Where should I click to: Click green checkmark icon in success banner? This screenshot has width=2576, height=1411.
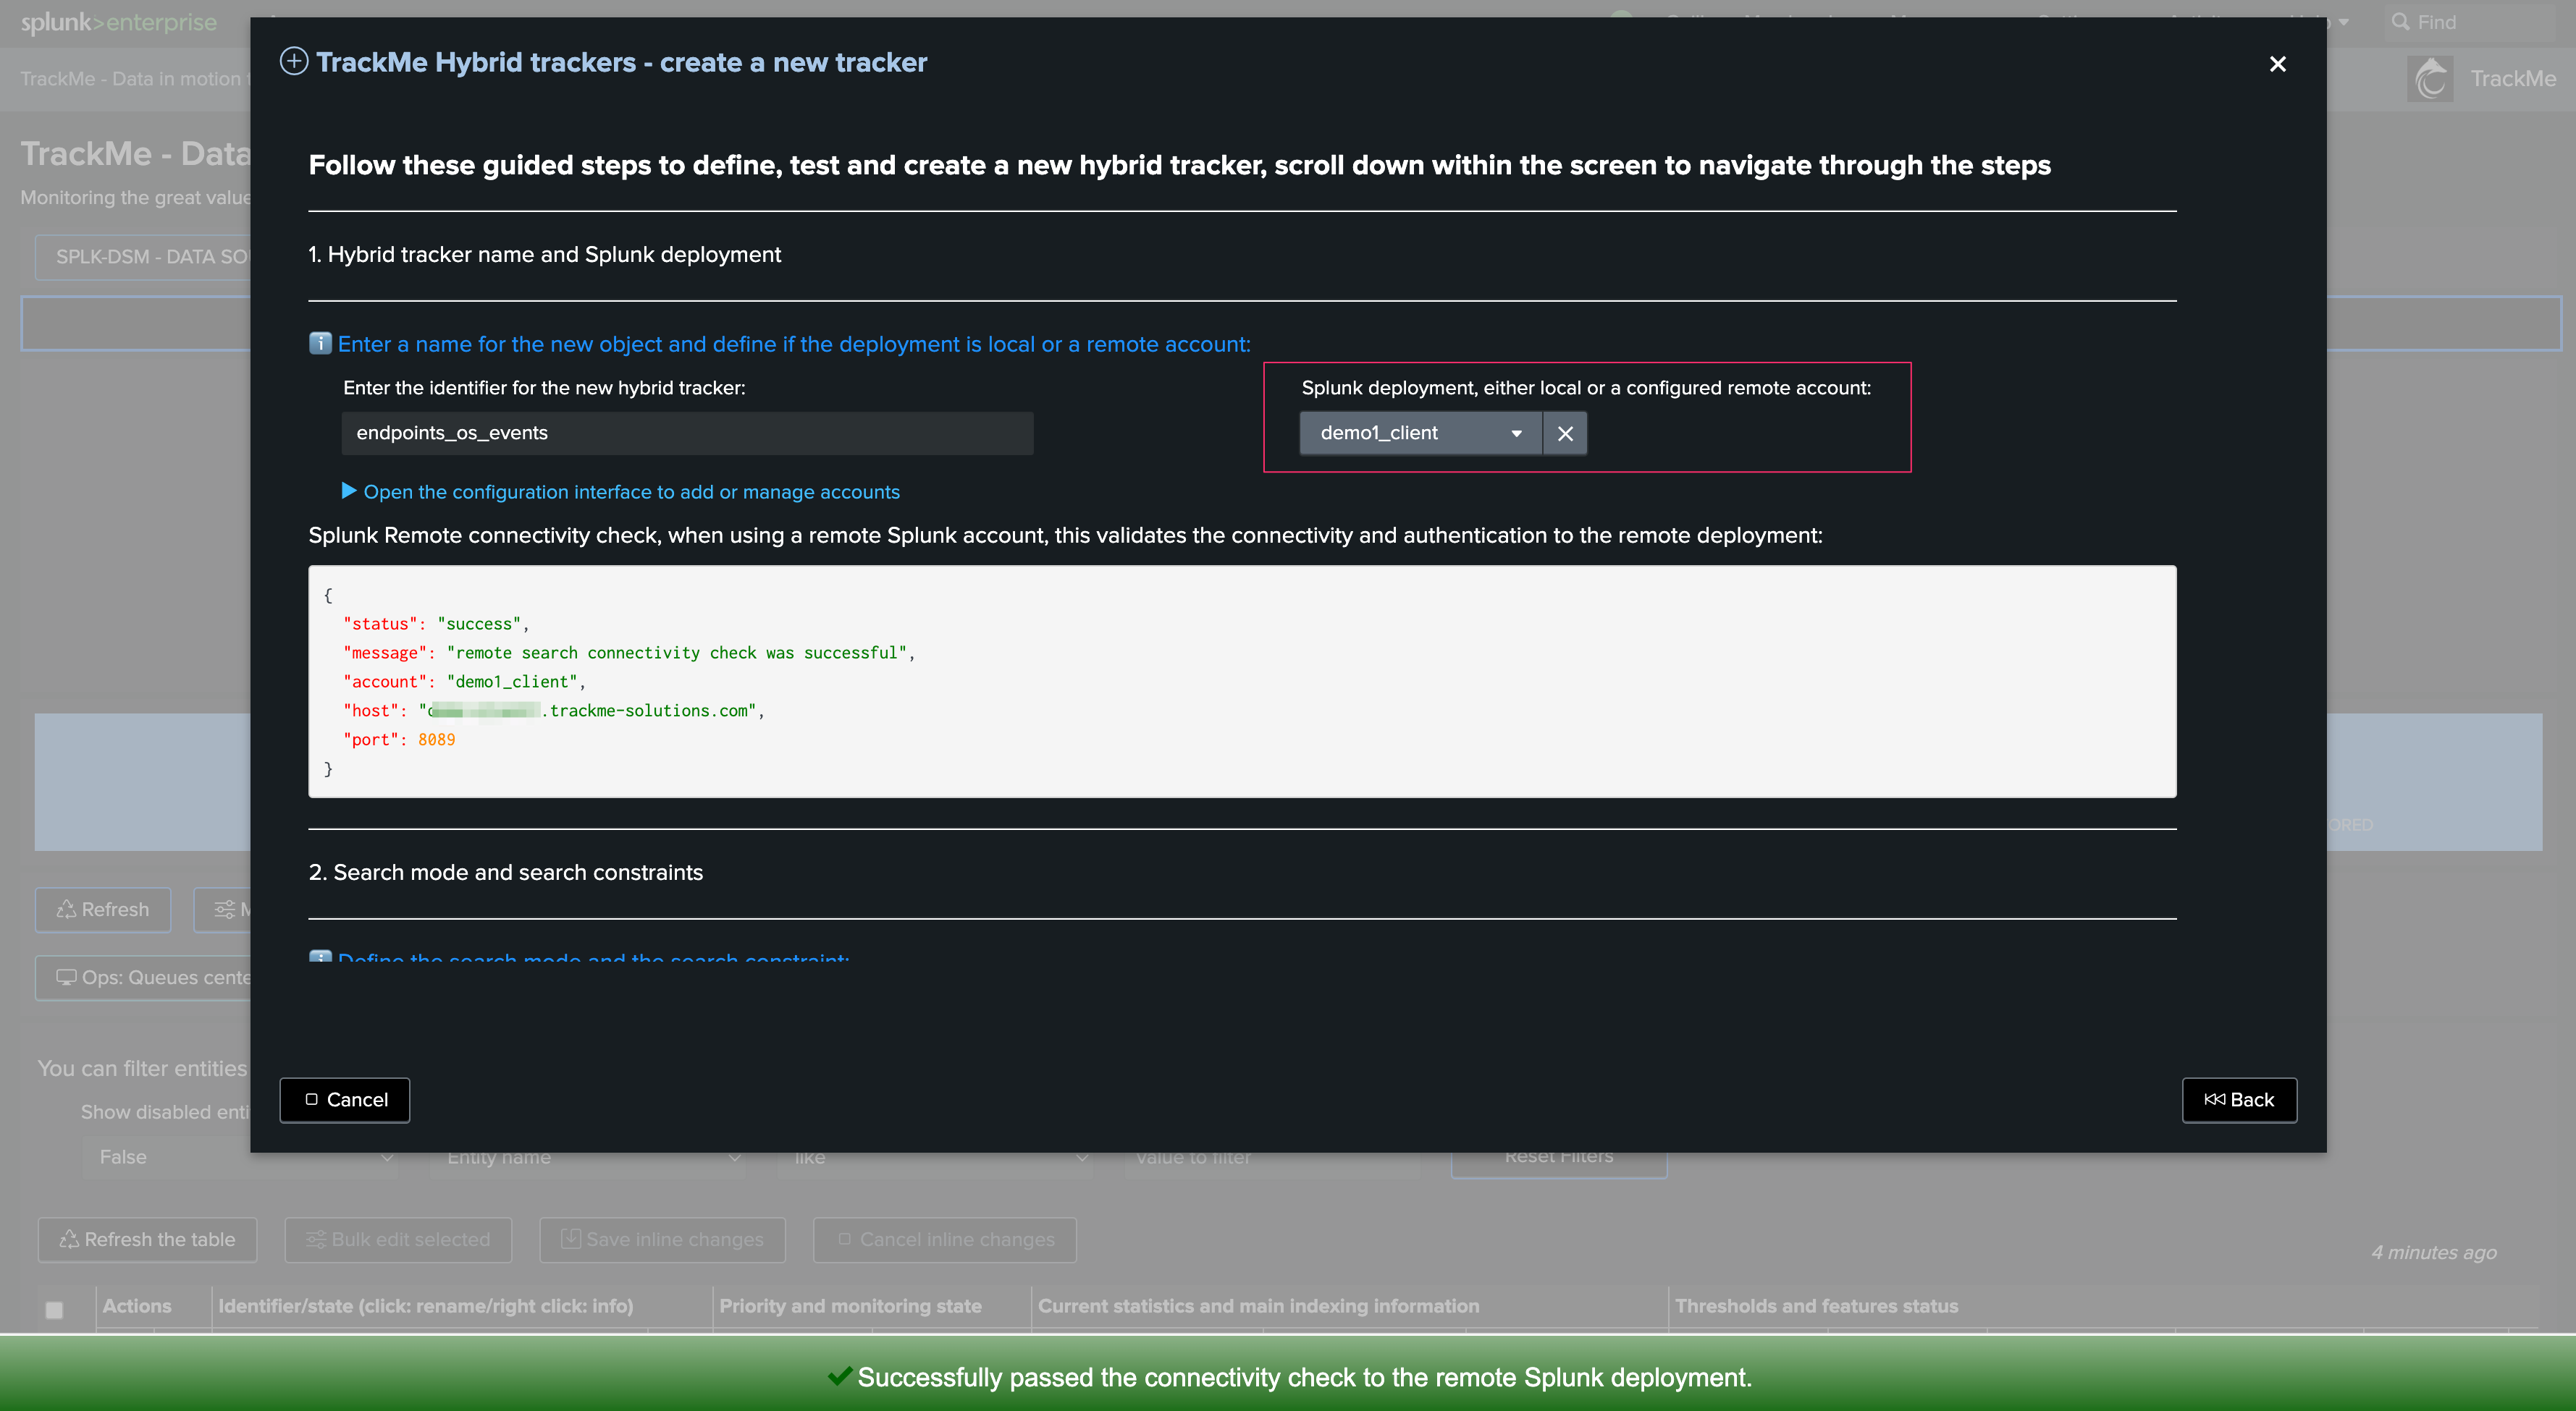pyautogui.click(x=840, y=1376)
